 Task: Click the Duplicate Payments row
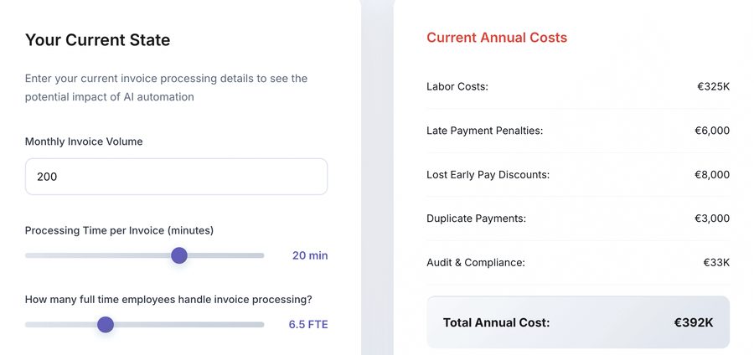(x=578, y=219)
